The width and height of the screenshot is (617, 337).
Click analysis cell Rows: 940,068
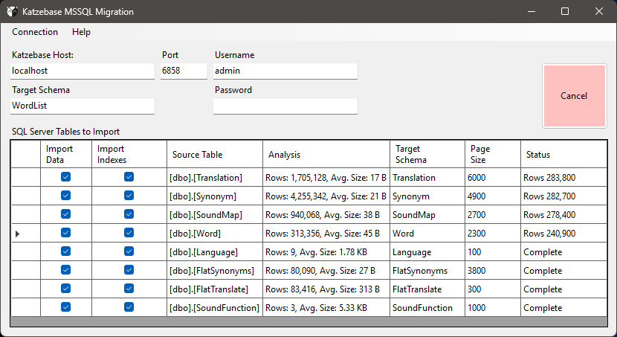326,214
